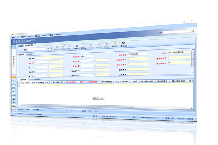Image resolution: width=218 pixels, height=145 pixels.
Task: Open the M01 库存调拨单 type dropdown
Action: (190, 52)
